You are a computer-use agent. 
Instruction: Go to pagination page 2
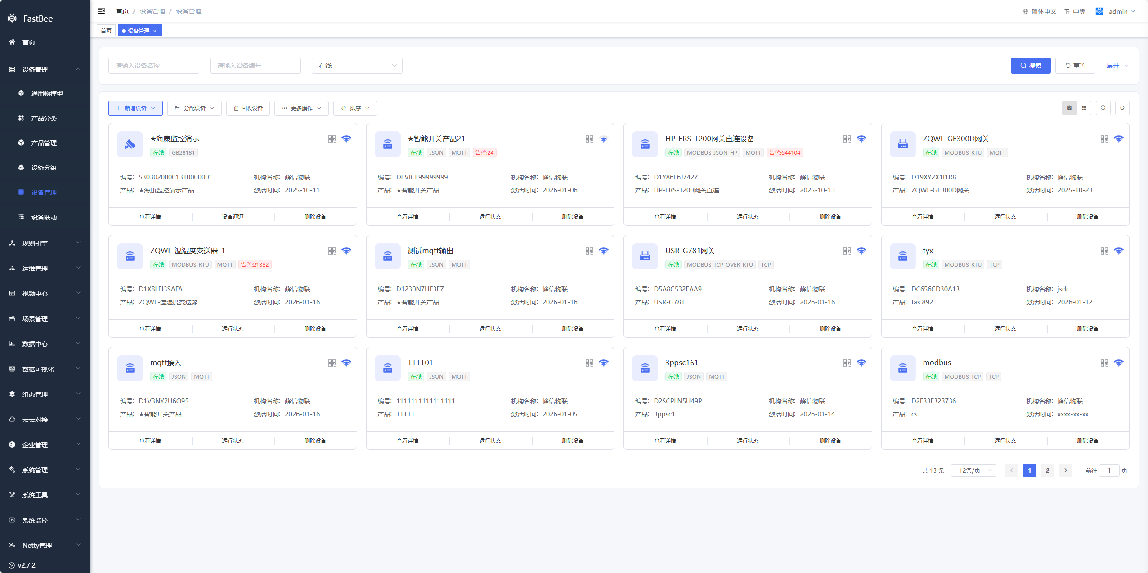(1047, 470)
